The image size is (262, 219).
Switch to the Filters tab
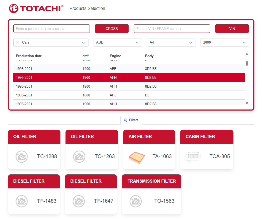click(x=131, y=120)
